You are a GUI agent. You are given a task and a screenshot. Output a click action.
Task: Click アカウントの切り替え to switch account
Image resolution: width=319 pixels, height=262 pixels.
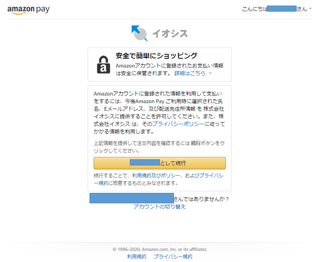159,207
